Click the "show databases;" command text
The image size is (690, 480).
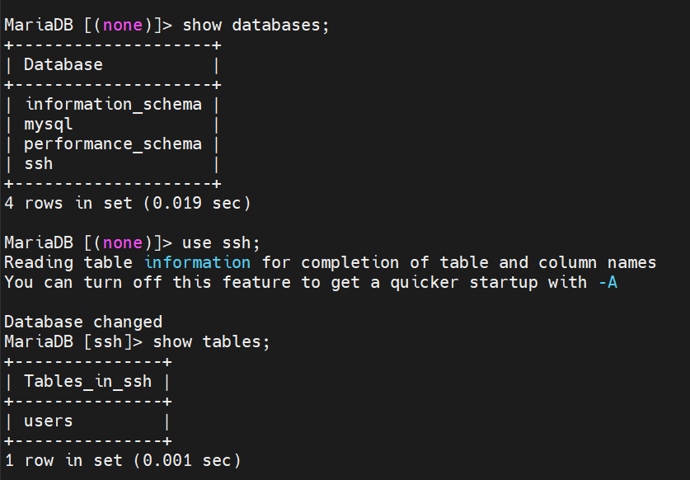[256, 25]
